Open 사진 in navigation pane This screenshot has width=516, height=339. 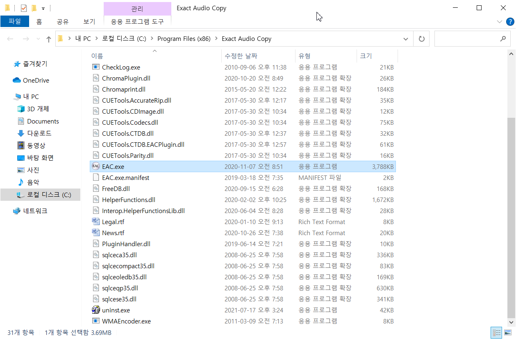pos(33,170)
